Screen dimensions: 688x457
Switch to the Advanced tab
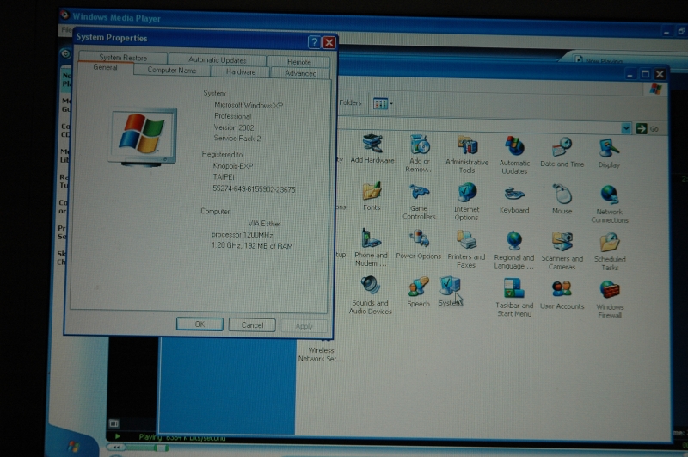pos(300,73)
